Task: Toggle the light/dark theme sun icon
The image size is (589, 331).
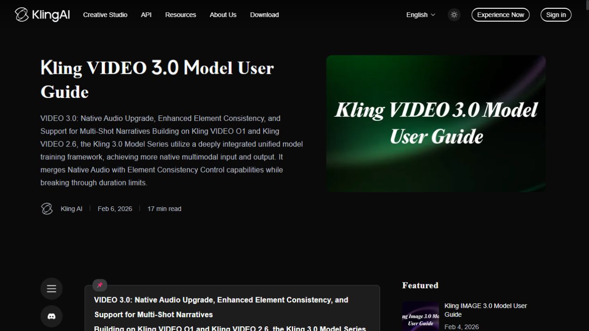Action: coord(454,15)
